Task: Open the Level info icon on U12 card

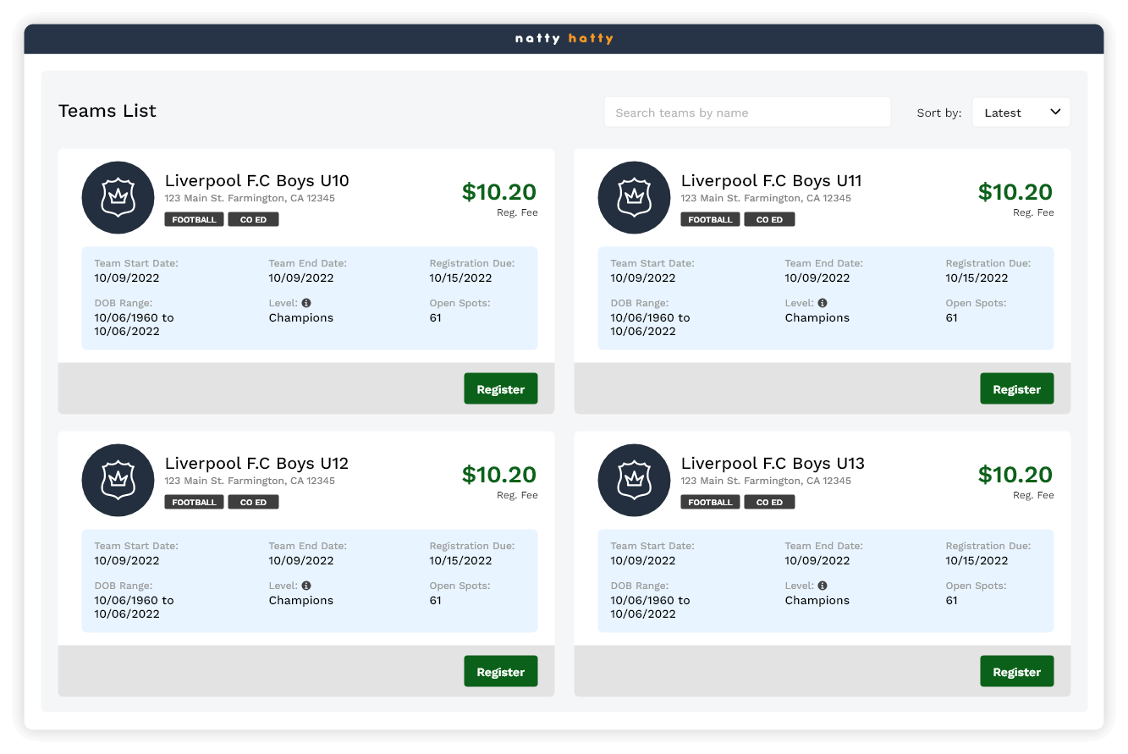Action: click(306, 585)
